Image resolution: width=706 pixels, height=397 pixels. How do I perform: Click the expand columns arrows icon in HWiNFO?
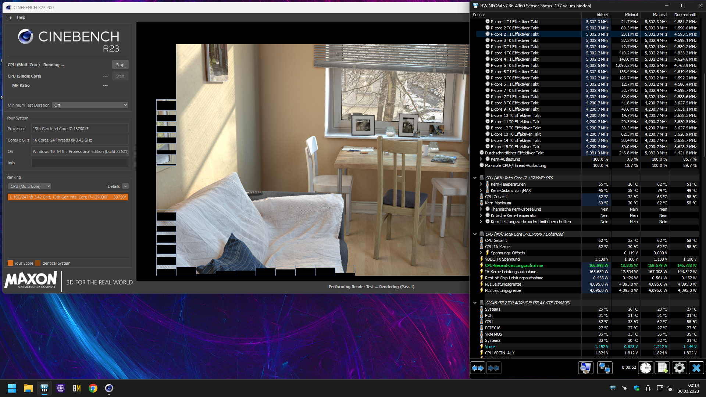tap(478, 368)
